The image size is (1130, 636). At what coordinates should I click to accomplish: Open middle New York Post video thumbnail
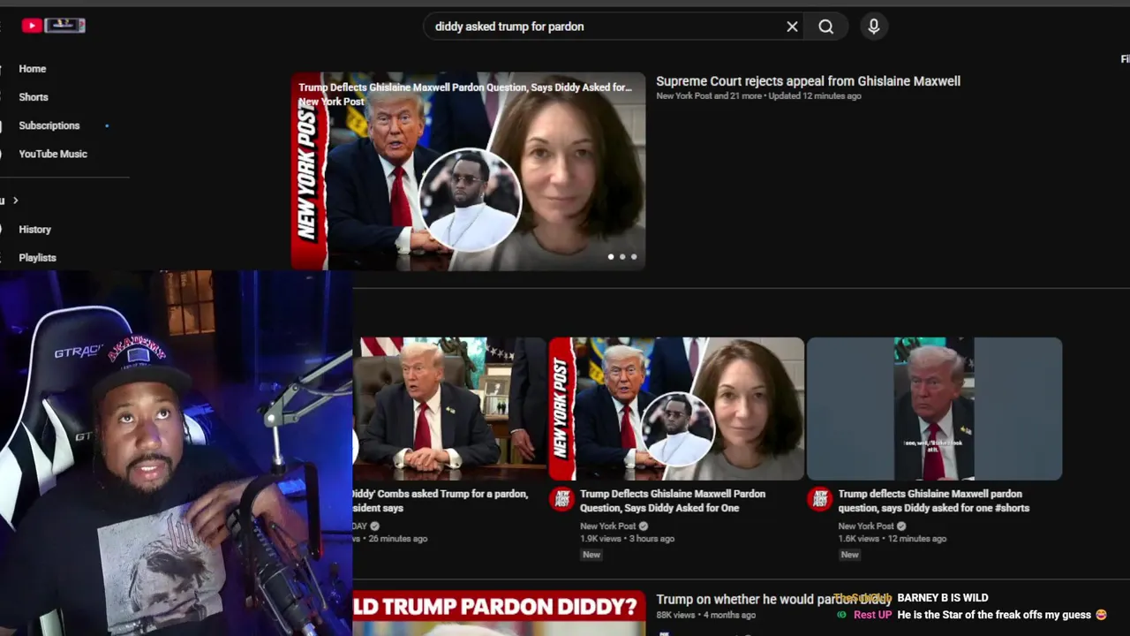coord(676,409)
